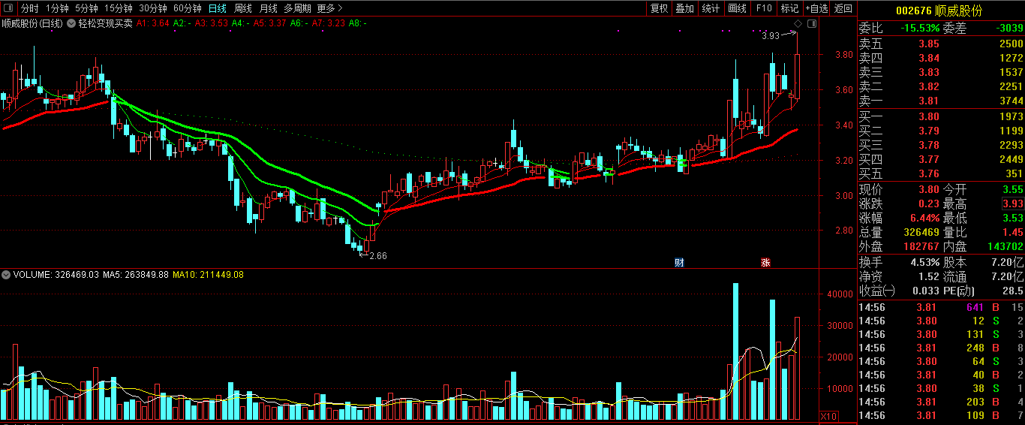Image resolution: width=1025 pixels, height=425 pixels.
Task: Click the PE(动) 28.5 value
Action: click(1013, 290)
